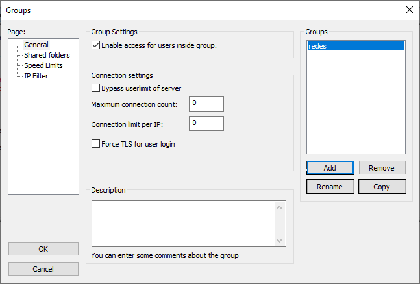Close the Groups dialog window
The width and height of the screenshot is (420, 284).
[x=409, y=10]
